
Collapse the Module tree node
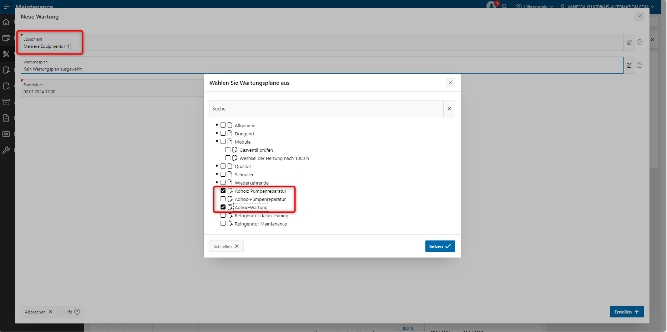[x=217, y=141]
